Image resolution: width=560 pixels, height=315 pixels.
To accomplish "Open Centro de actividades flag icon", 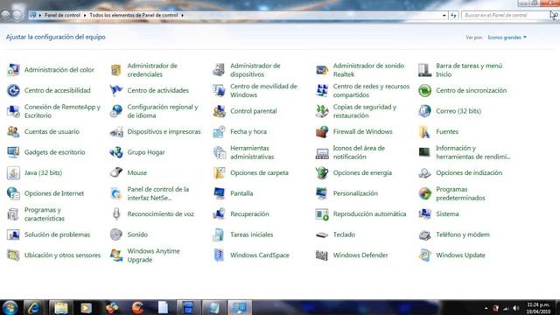I will pyautogui.click(x=116, y=90).
